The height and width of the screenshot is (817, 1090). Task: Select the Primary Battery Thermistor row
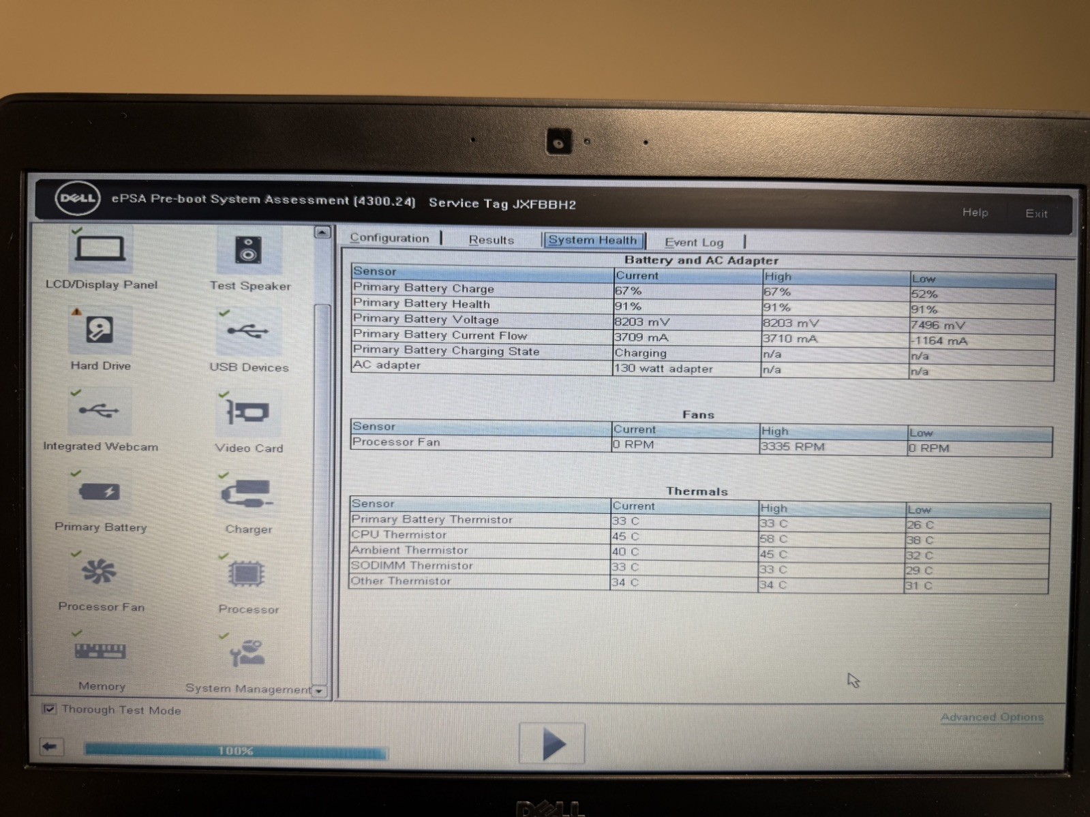point(699,521)
